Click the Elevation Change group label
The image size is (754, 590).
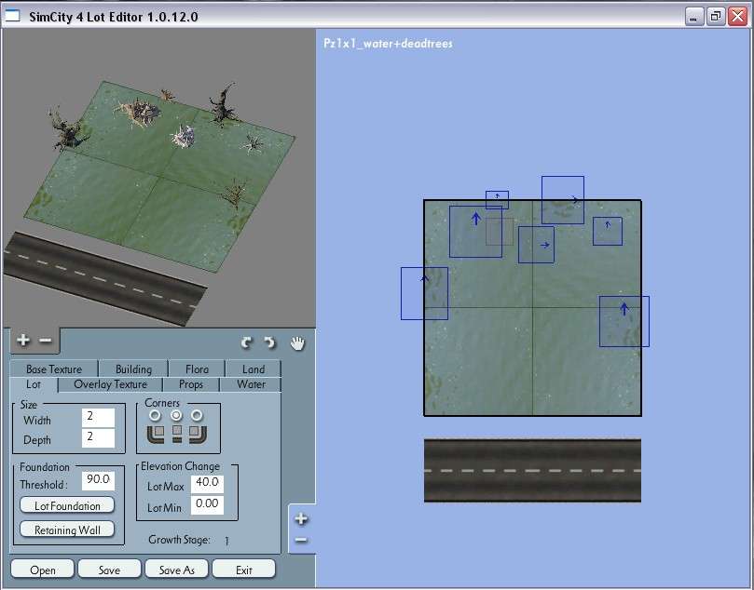pyautogui.click(x=180, y=466)
